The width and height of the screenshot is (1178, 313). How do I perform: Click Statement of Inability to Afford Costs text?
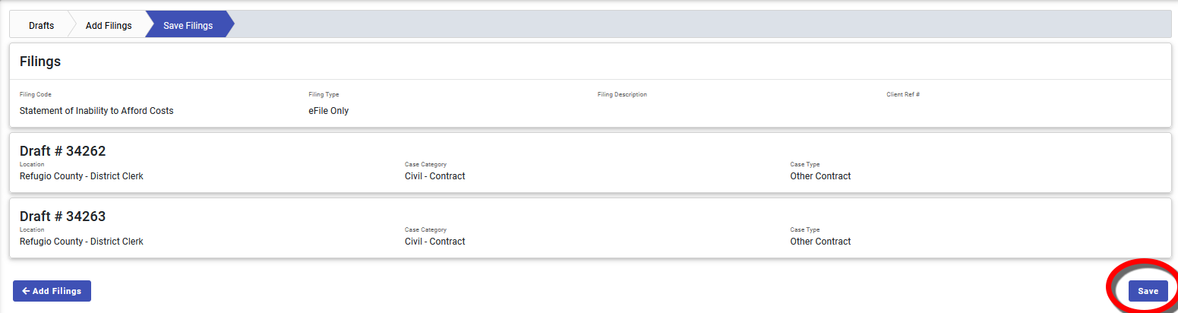[x=96, y=111]
